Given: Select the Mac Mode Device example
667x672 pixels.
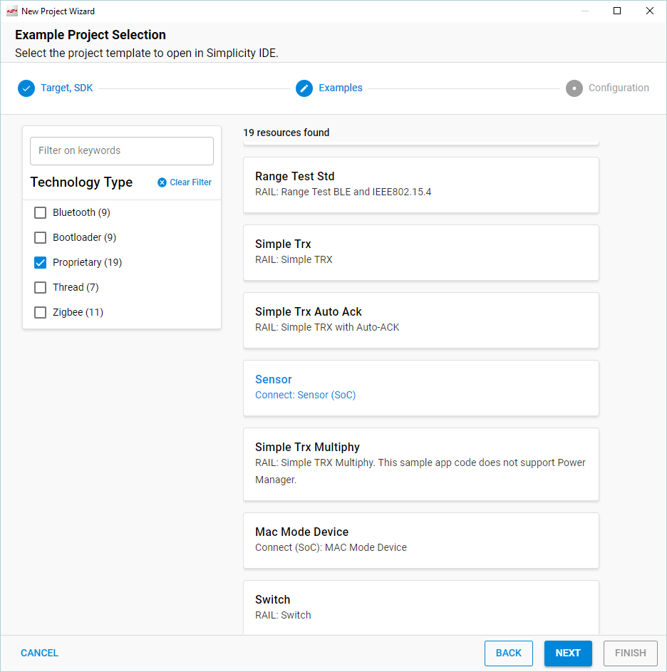Looking at the screenshot, I should point(420,539).
